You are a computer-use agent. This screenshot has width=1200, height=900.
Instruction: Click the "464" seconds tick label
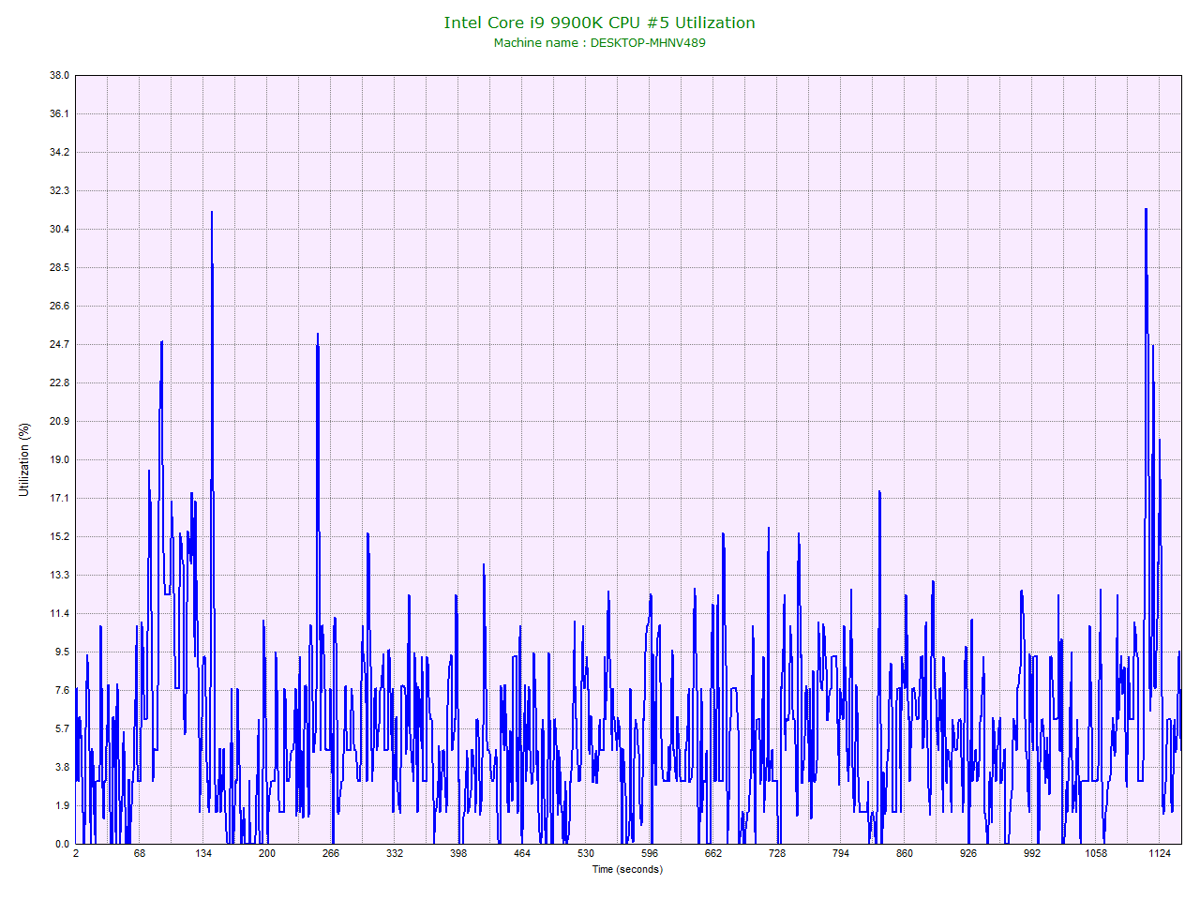point(522,854)
